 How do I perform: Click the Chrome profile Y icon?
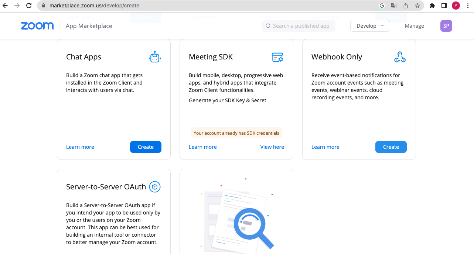tap(456, 6)
